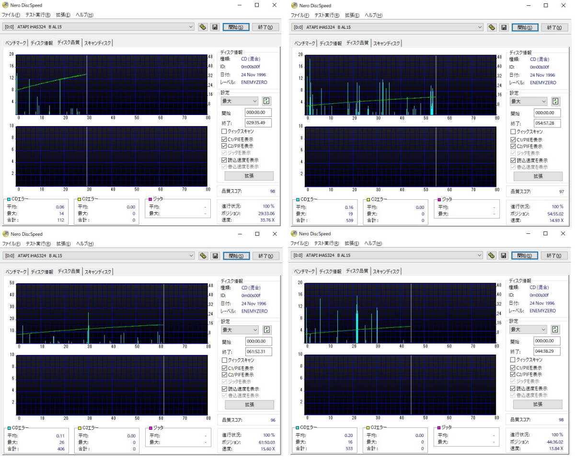The image size is (575, 460).
Task: Open ATAPI iHAS324 drive dropdown in 061:52.31 window
Action: point(98,256)
